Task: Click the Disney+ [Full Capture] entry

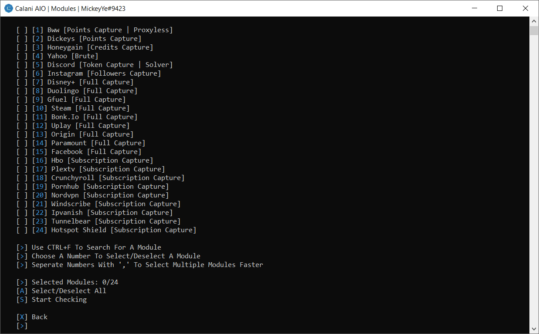Action: click(90, 82)
